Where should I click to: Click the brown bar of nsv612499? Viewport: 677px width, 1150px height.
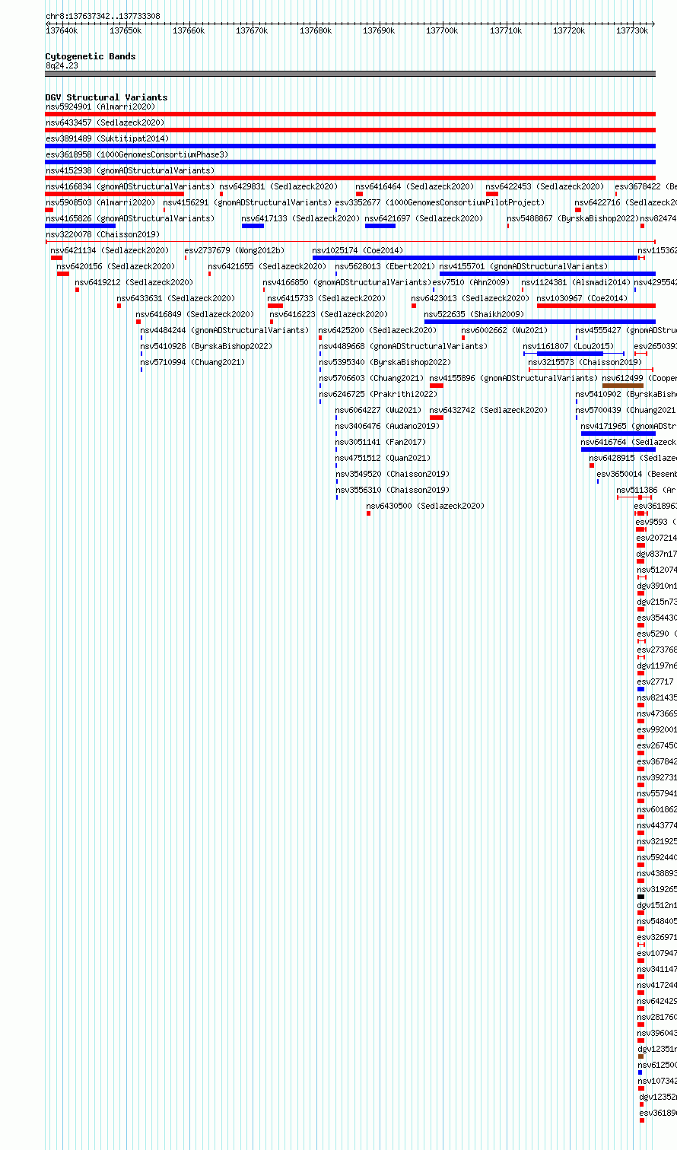tap(622, 386)
